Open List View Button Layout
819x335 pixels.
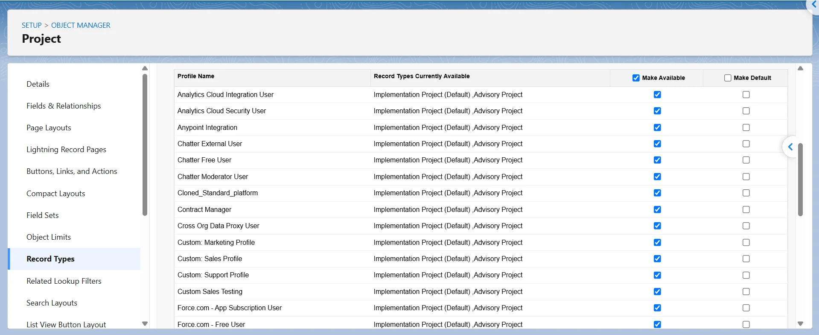pyautogui.click(x=66, y=325)
